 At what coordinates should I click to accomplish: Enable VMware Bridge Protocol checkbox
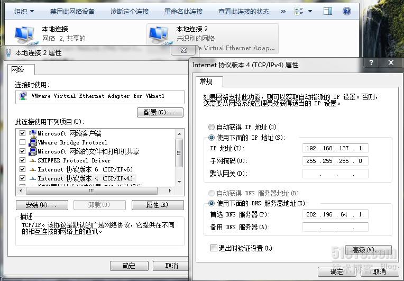22,142
